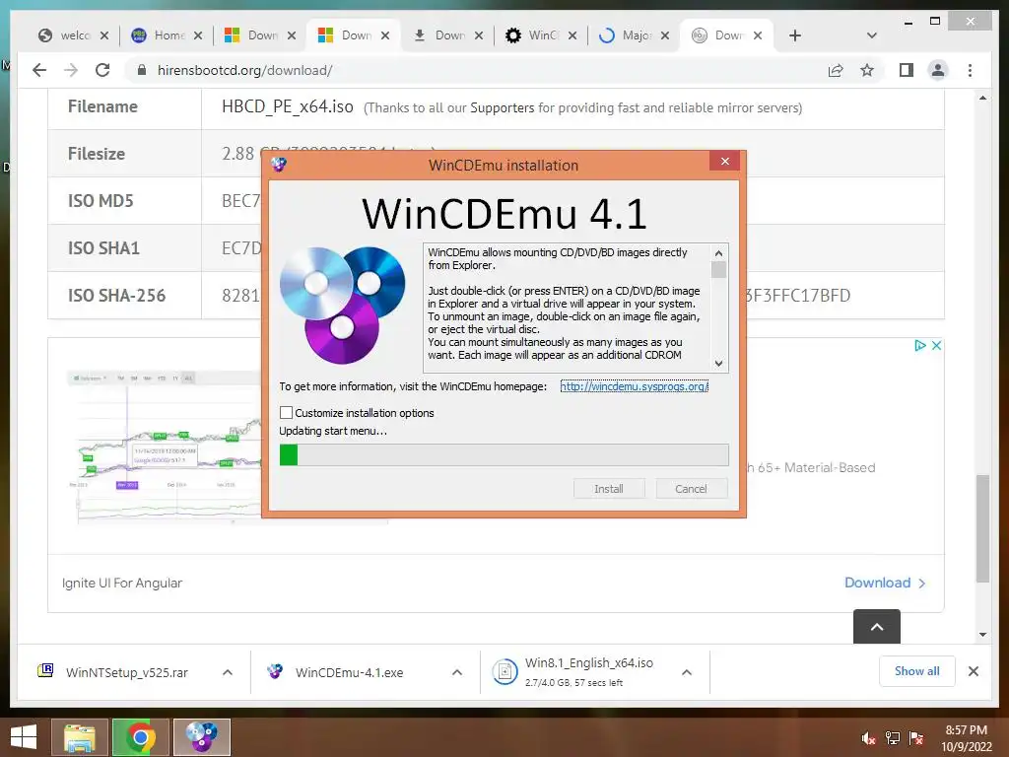The height and width of the screenshot is (757, 1009).
Task: Go back in Chrome
Action: point(39,70)
